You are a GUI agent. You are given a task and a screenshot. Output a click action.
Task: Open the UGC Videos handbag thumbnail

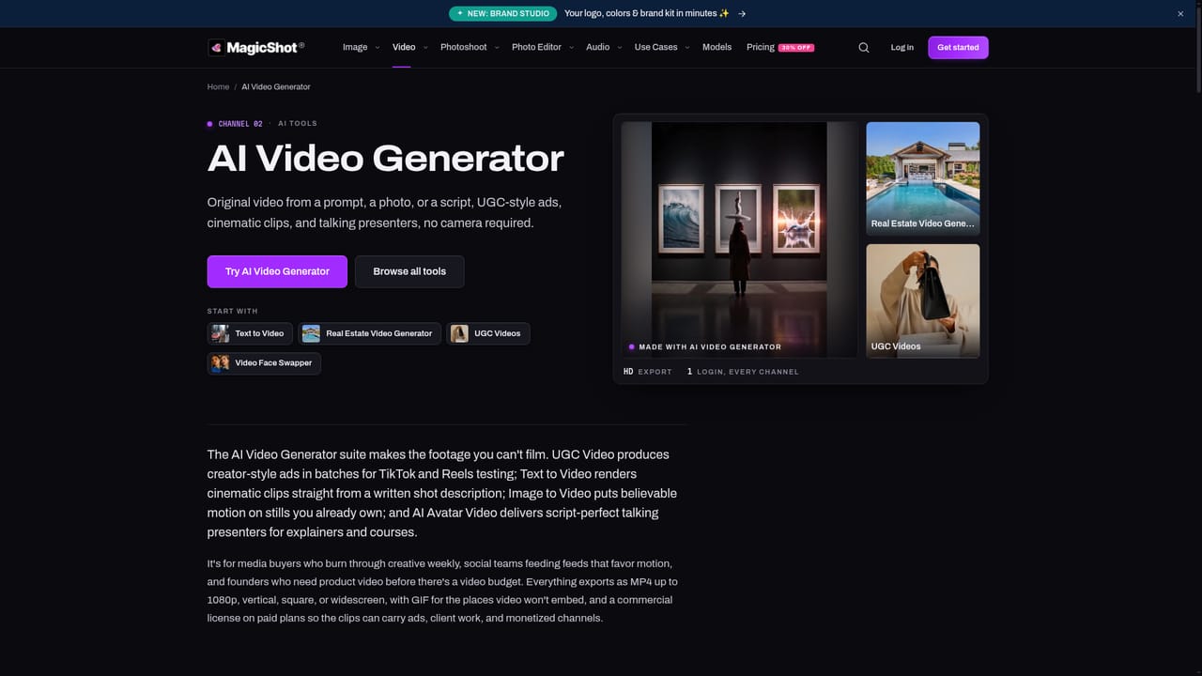tap(923, 300)
